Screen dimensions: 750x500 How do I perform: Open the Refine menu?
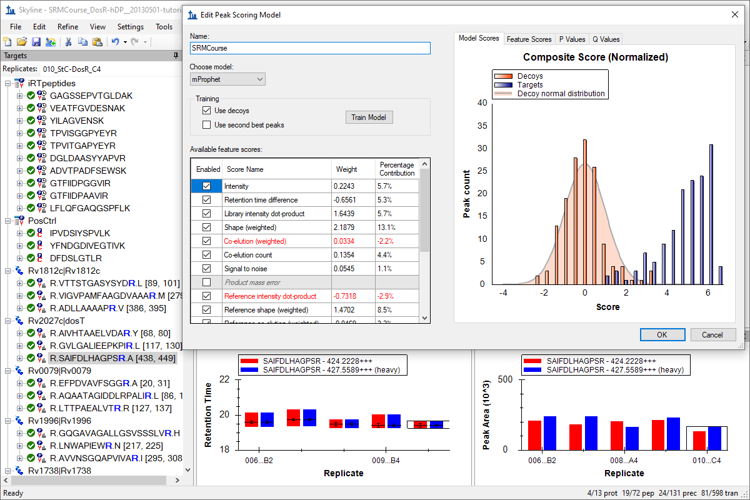(x=67, y=27)
